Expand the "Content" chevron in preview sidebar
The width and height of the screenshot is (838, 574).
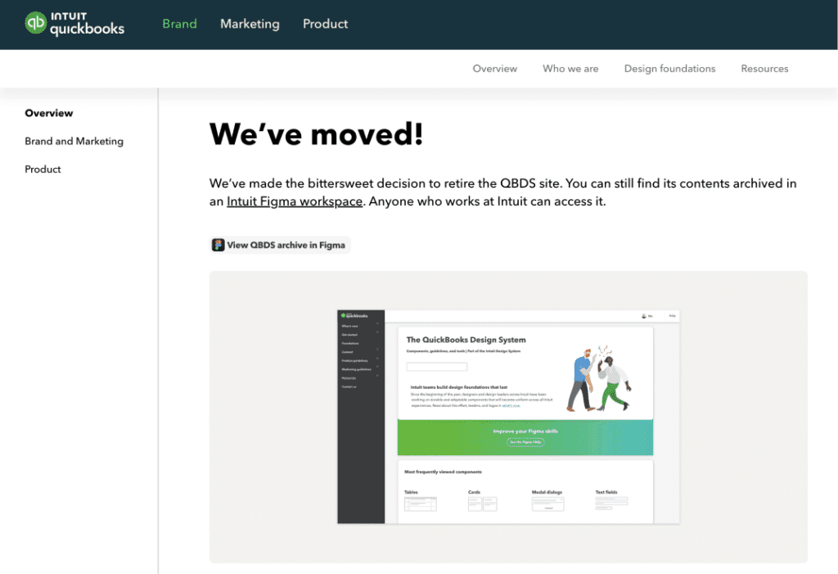coord(377,350)
